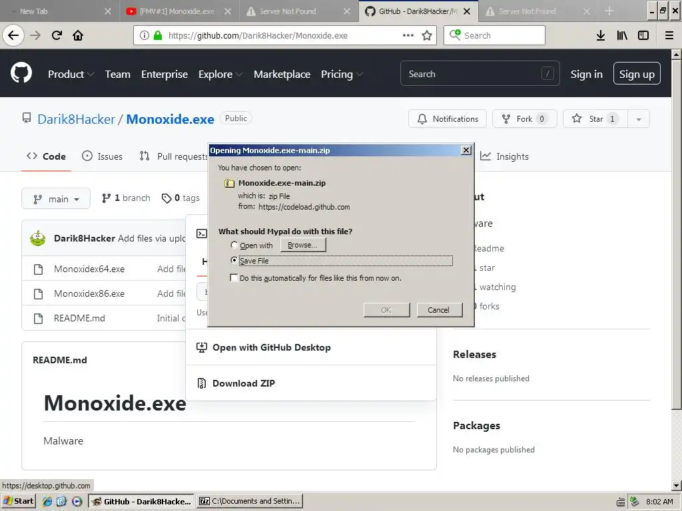Click the 1 branch link

point(126,198)
